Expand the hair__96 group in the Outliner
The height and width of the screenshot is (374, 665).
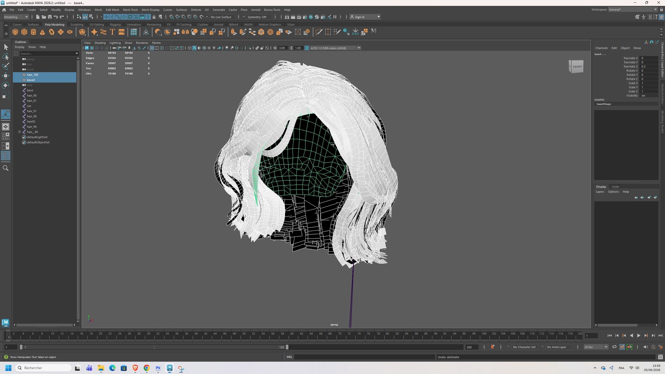[x=20, y=132]
